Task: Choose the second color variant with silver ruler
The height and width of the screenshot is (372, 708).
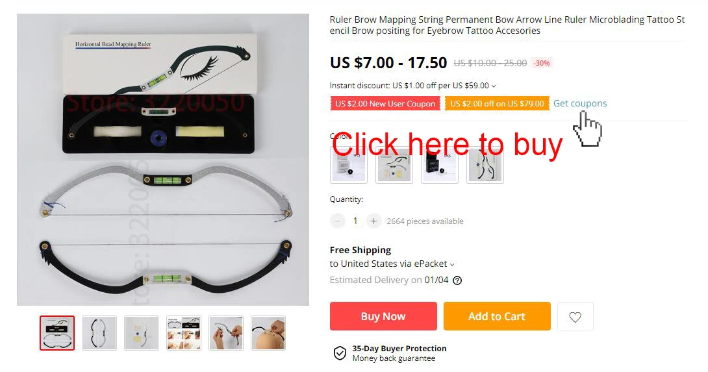Action: 394,165
